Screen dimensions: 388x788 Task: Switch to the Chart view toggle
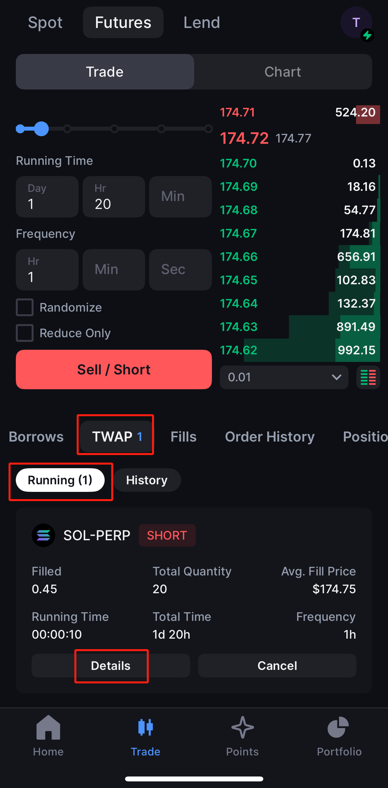tap(283, 72)
